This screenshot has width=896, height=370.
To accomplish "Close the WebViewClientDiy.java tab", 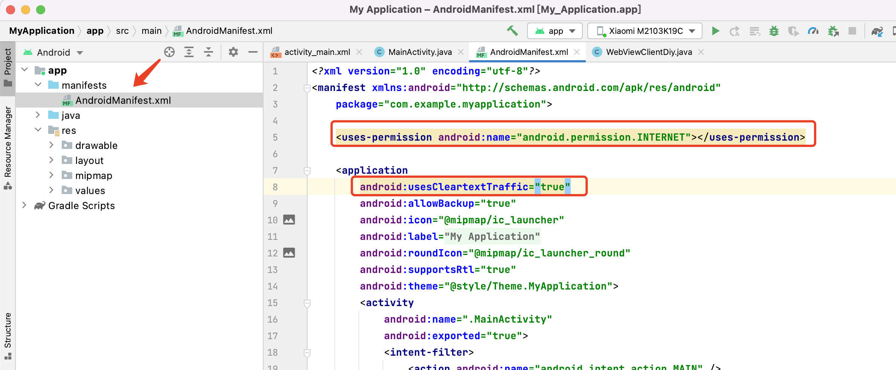I will click(x=701, y=52).
